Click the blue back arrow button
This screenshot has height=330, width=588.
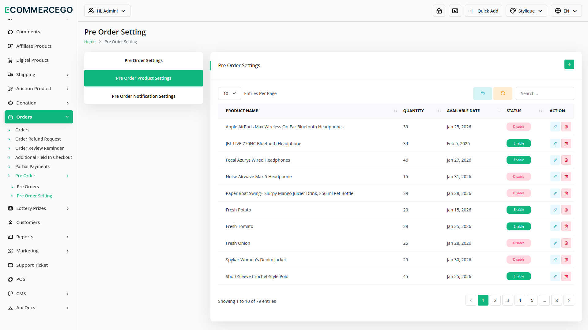(483, 94)
